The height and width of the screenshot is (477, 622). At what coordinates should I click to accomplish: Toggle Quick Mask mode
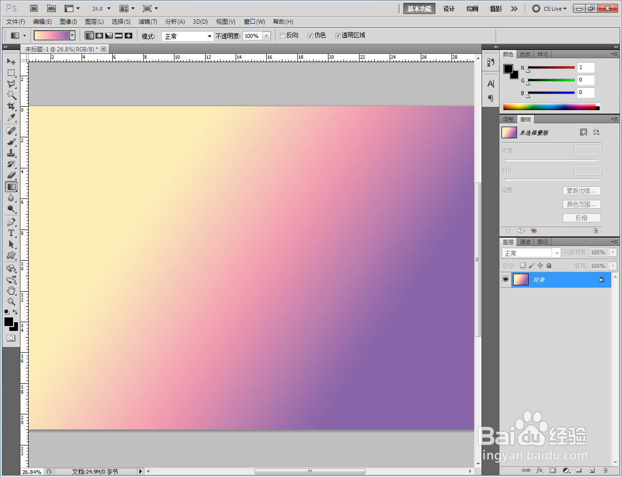click(x=11, y=338)
